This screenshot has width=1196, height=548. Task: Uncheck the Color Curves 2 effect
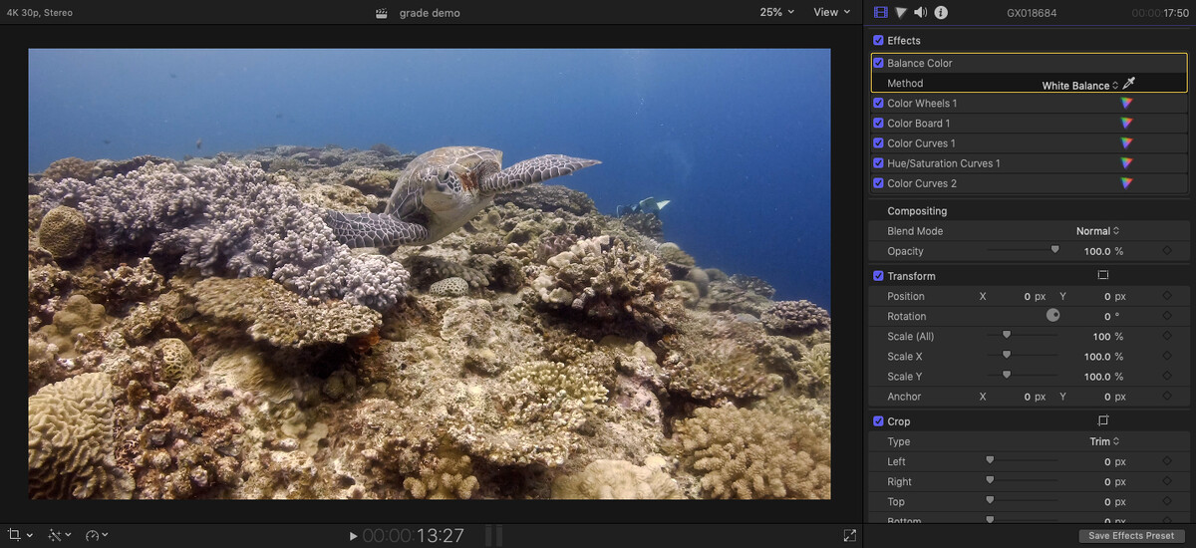pyautogui.click(x=878, y=183)
